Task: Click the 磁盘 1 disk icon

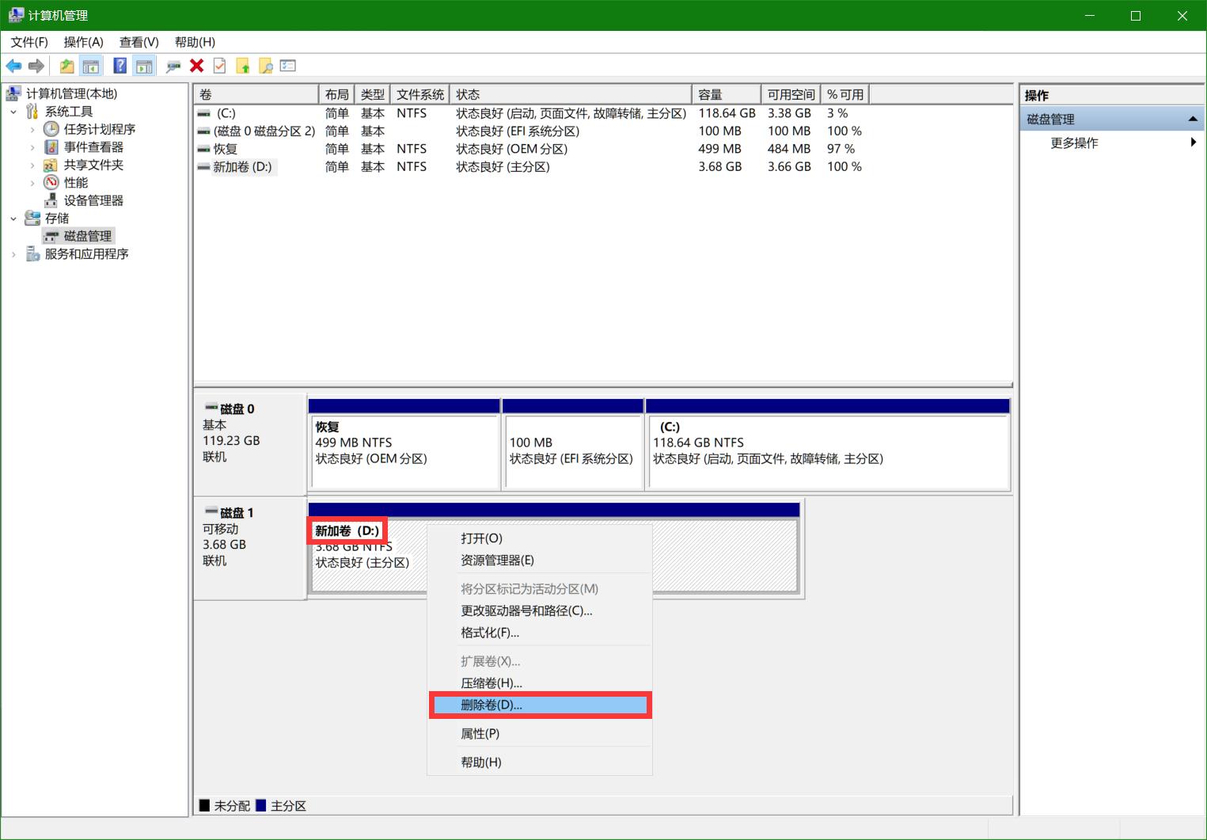Action: point(211,512)
